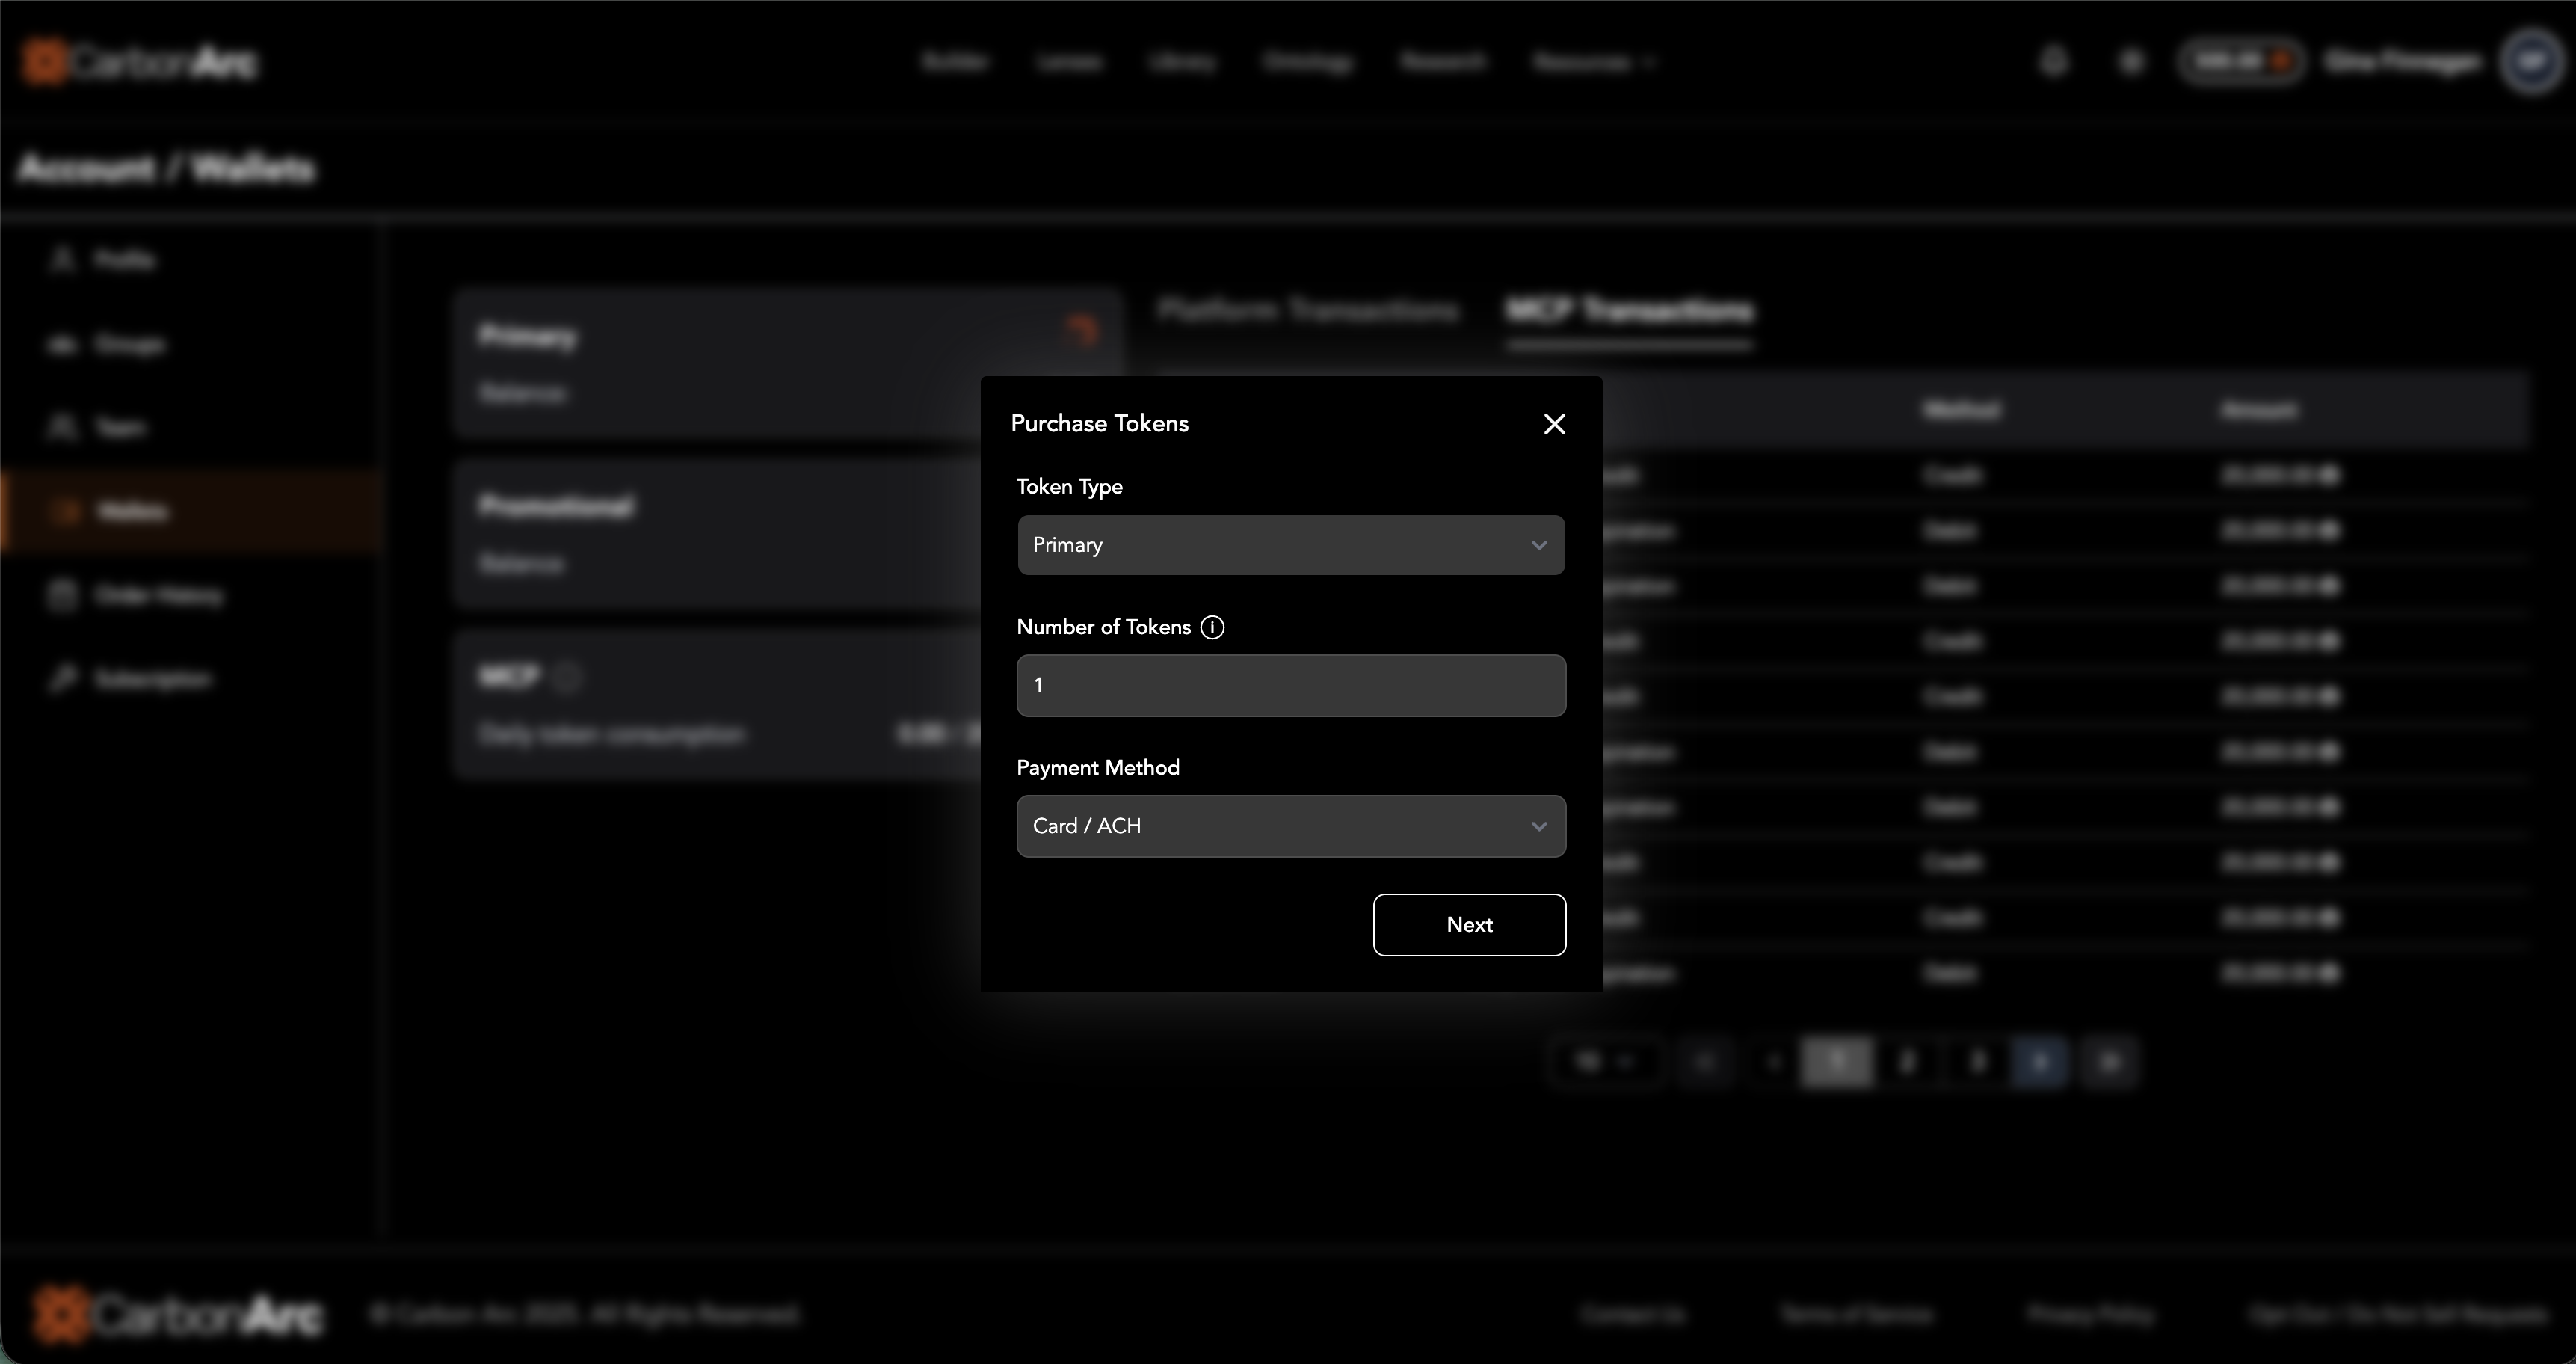Click the Subscription key icon in sidebar
The width and height of the screenshot is (2576, 1364).
62,679
